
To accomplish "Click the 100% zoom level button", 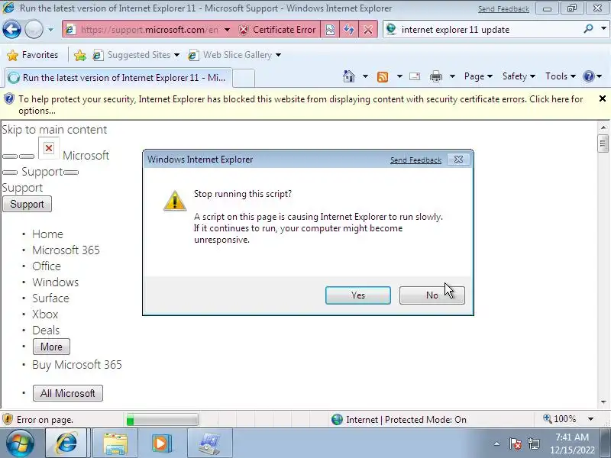I will click(560, 419).
